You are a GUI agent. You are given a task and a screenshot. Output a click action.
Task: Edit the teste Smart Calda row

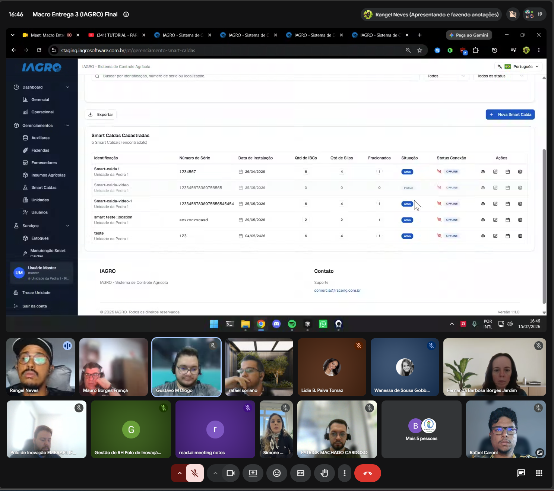coord(495,236)
